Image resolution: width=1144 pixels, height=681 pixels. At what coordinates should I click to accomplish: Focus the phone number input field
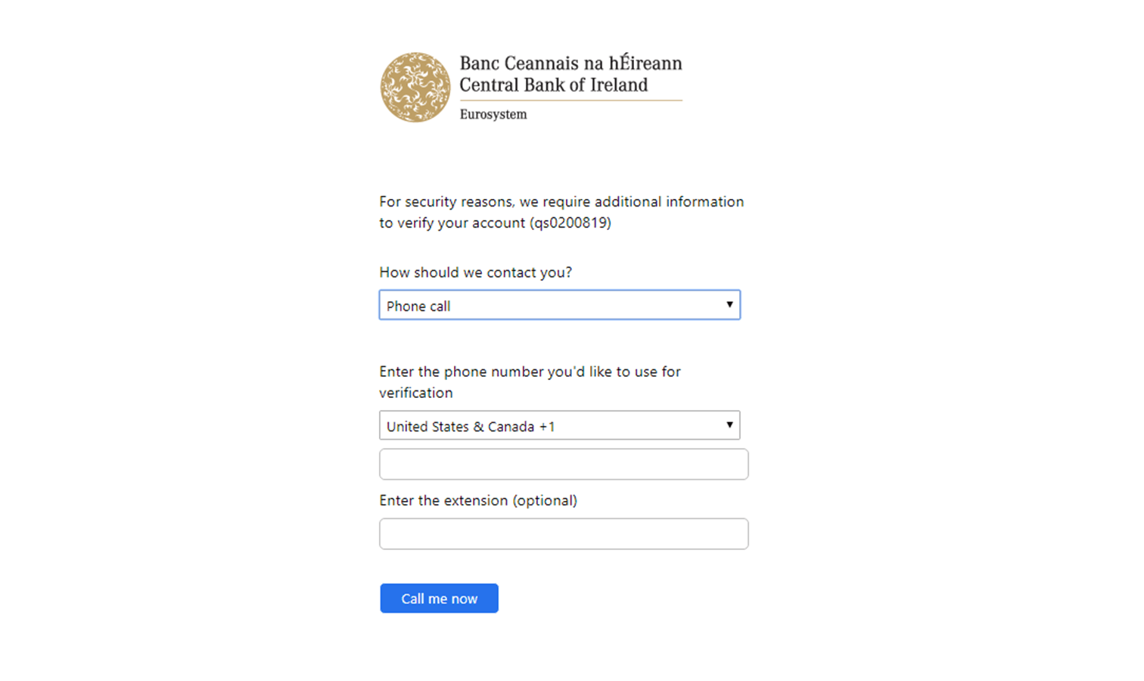pos(564,464)
